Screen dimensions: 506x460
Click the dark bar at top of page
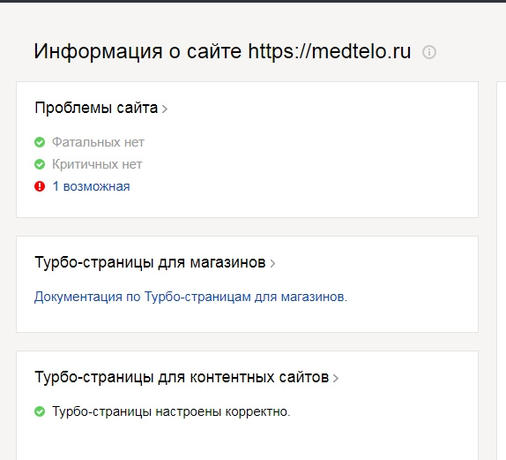[253, 1]
